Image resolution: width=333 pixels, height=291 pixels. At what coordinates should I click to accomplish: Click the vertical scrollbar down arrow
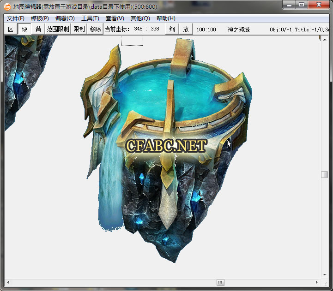pos(325,275)
